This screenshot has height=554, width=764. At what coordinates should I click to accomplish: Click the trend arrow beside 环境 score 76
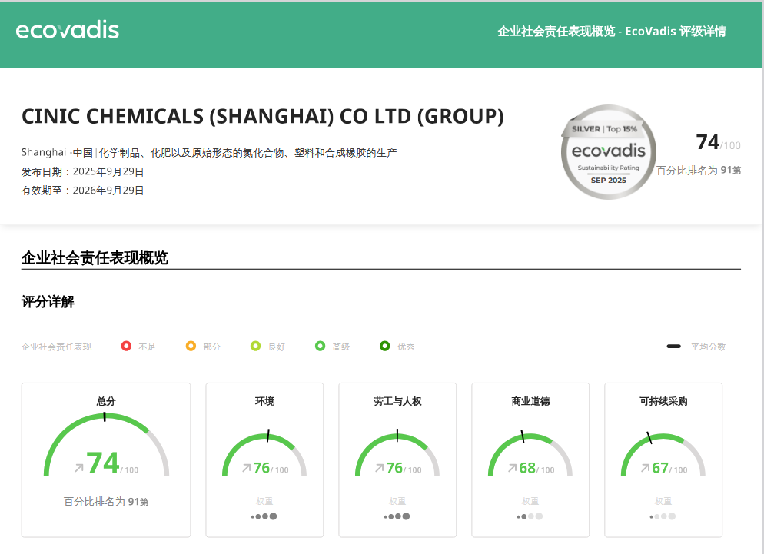pyautogui.click(x=246, y=468)
